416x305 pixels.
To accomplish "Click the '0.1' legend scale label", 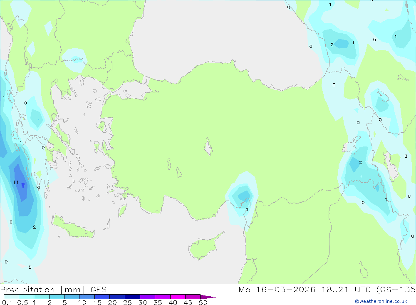I will (x=7, y=303).
